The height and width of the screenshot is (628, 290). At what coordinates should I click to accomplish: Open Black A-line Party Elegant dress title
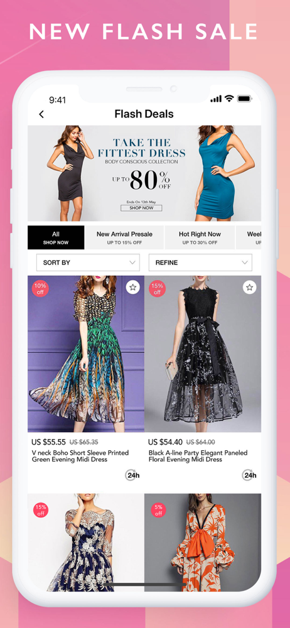click(198, 456)
